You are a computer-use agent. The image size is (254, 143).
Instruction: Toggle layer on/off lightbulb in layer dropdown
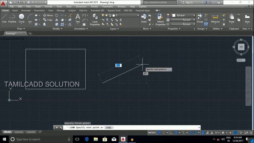point(103,15)
